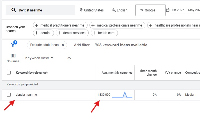Add the dental services suggestion
The height and width of the screenshot is (113, 200).
click(72, 33)
